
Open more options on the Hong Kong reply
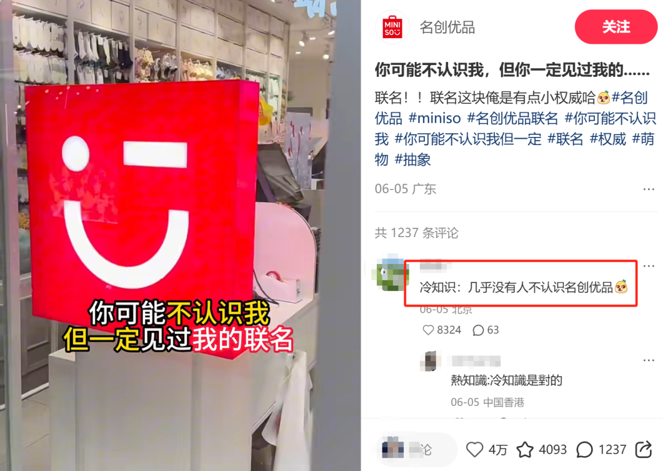click(x=649, y=360)
